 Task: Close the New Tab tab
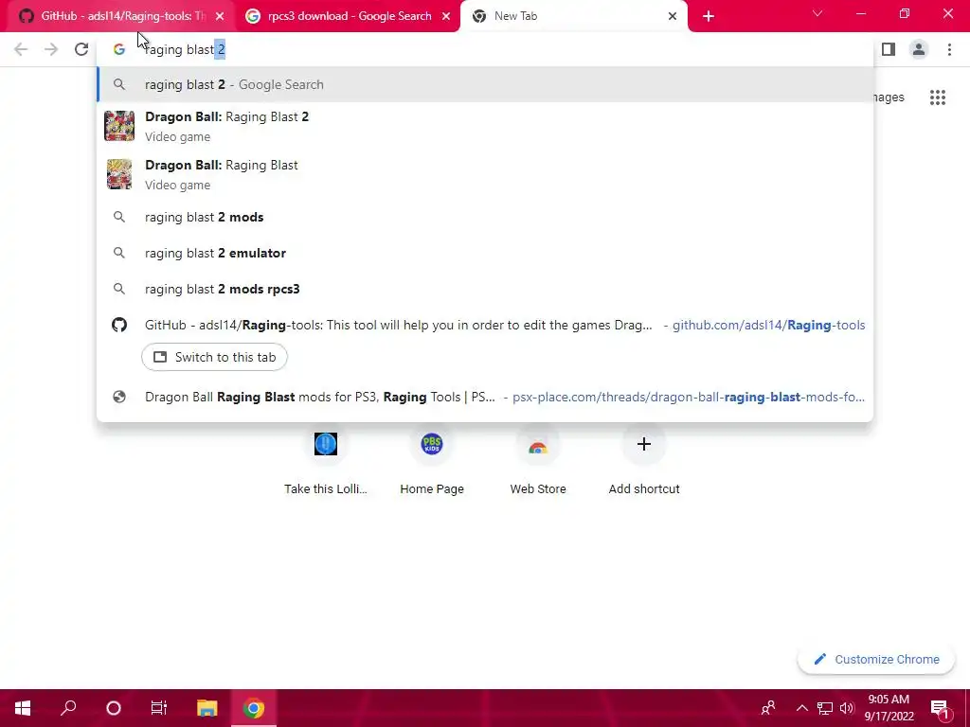coord(673,16)
